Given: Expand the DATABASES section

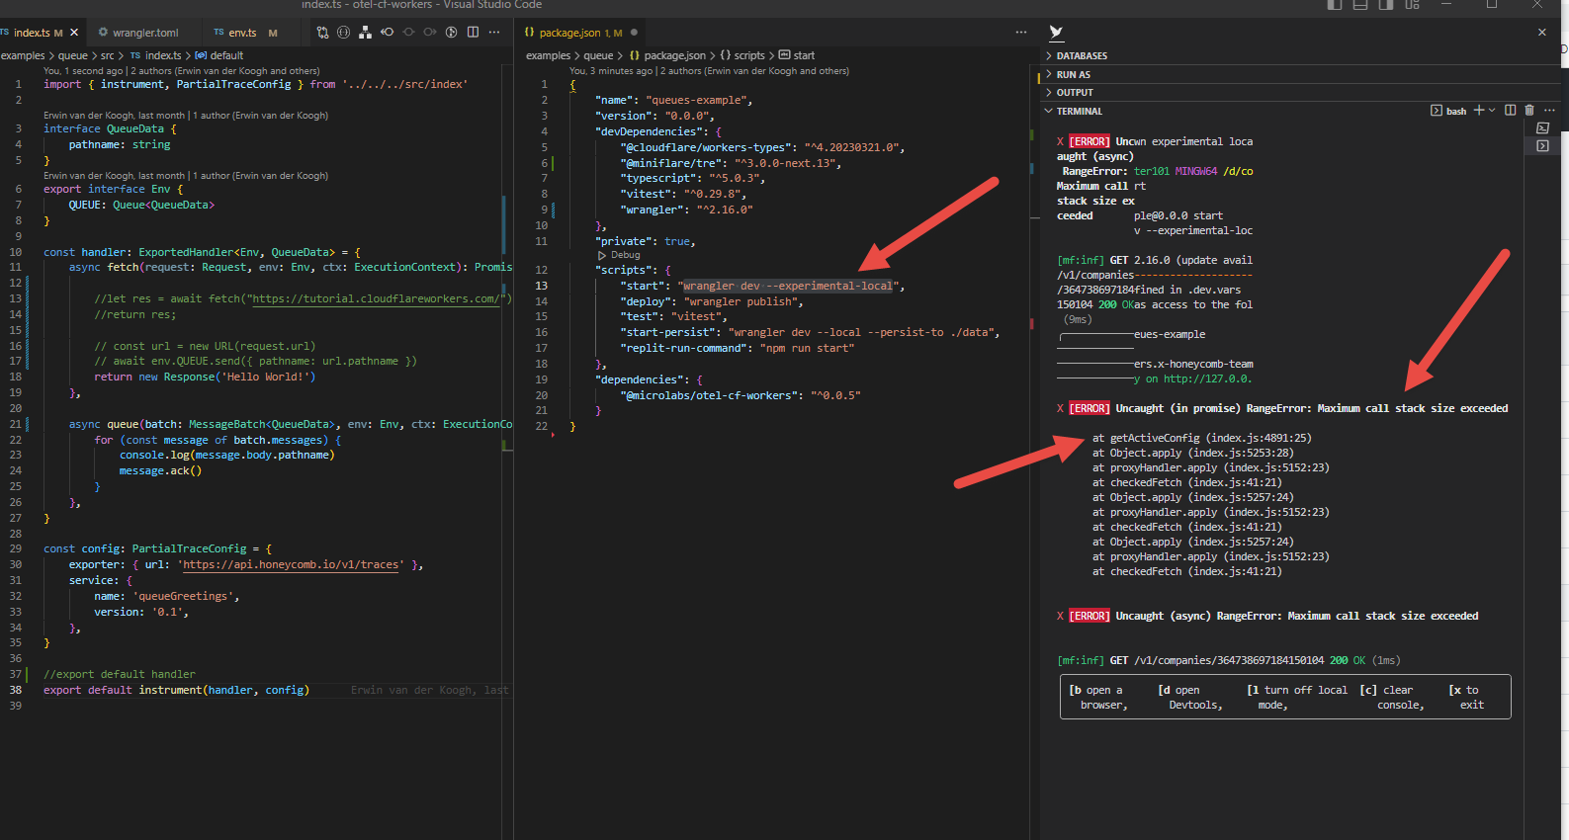Looking at the screenshot, I should [x=1082, y=56].
